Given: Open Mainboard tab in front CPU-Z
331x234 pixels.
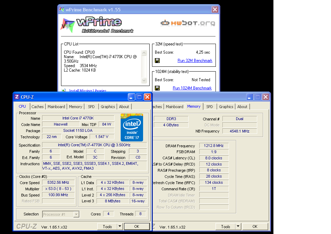Looking at the screenshot, I should (56, 107).
